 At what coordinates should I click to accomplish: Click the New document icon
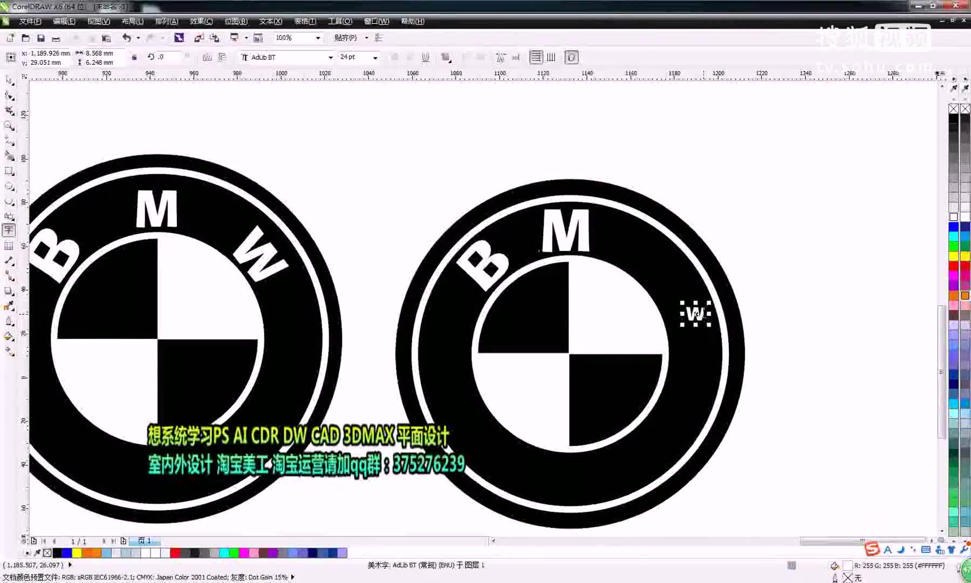click(10, 38)
